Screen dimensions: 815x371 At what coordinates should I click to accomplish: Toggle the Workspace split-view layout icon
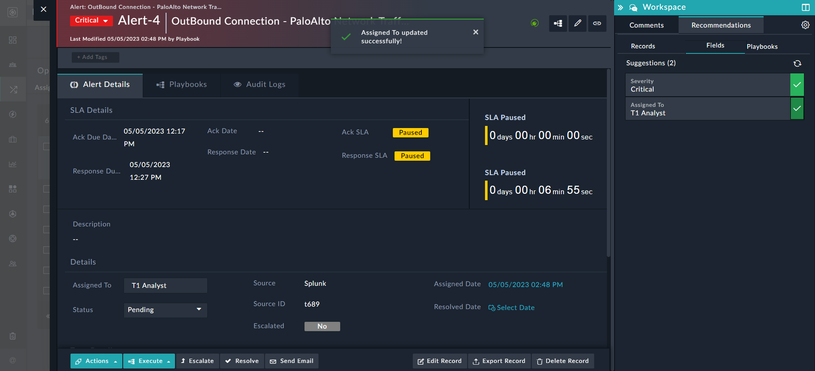(805, 7)
